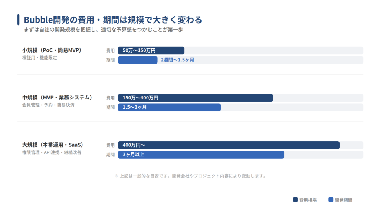Click the 会員管理・予約・簡易決済 description
Image resolution: width=380 pixels, height=213 pixels.
[x=48, y=105]
